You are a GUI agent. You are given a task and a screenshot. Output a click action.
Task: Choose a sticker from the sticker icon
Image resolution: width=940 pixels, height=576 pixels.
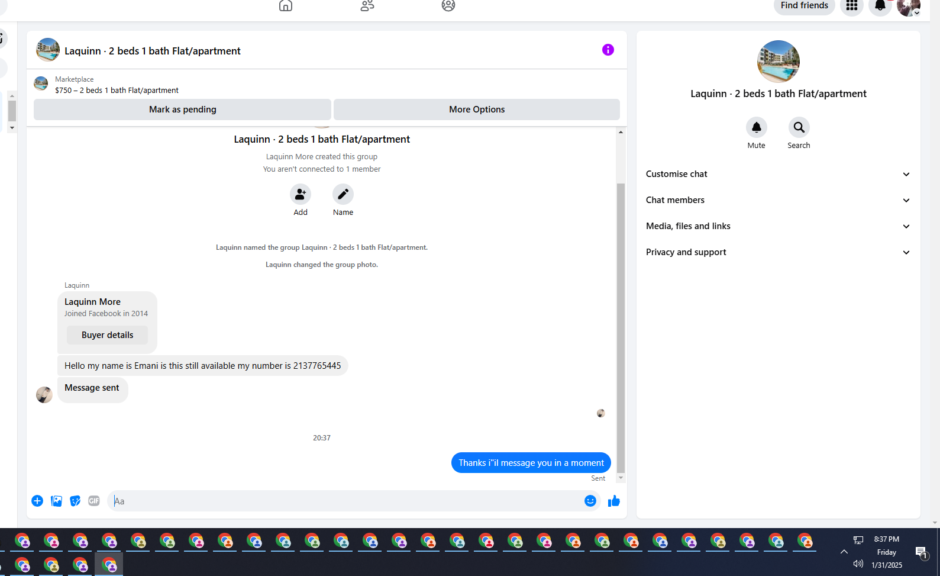(x=75, y=501)
